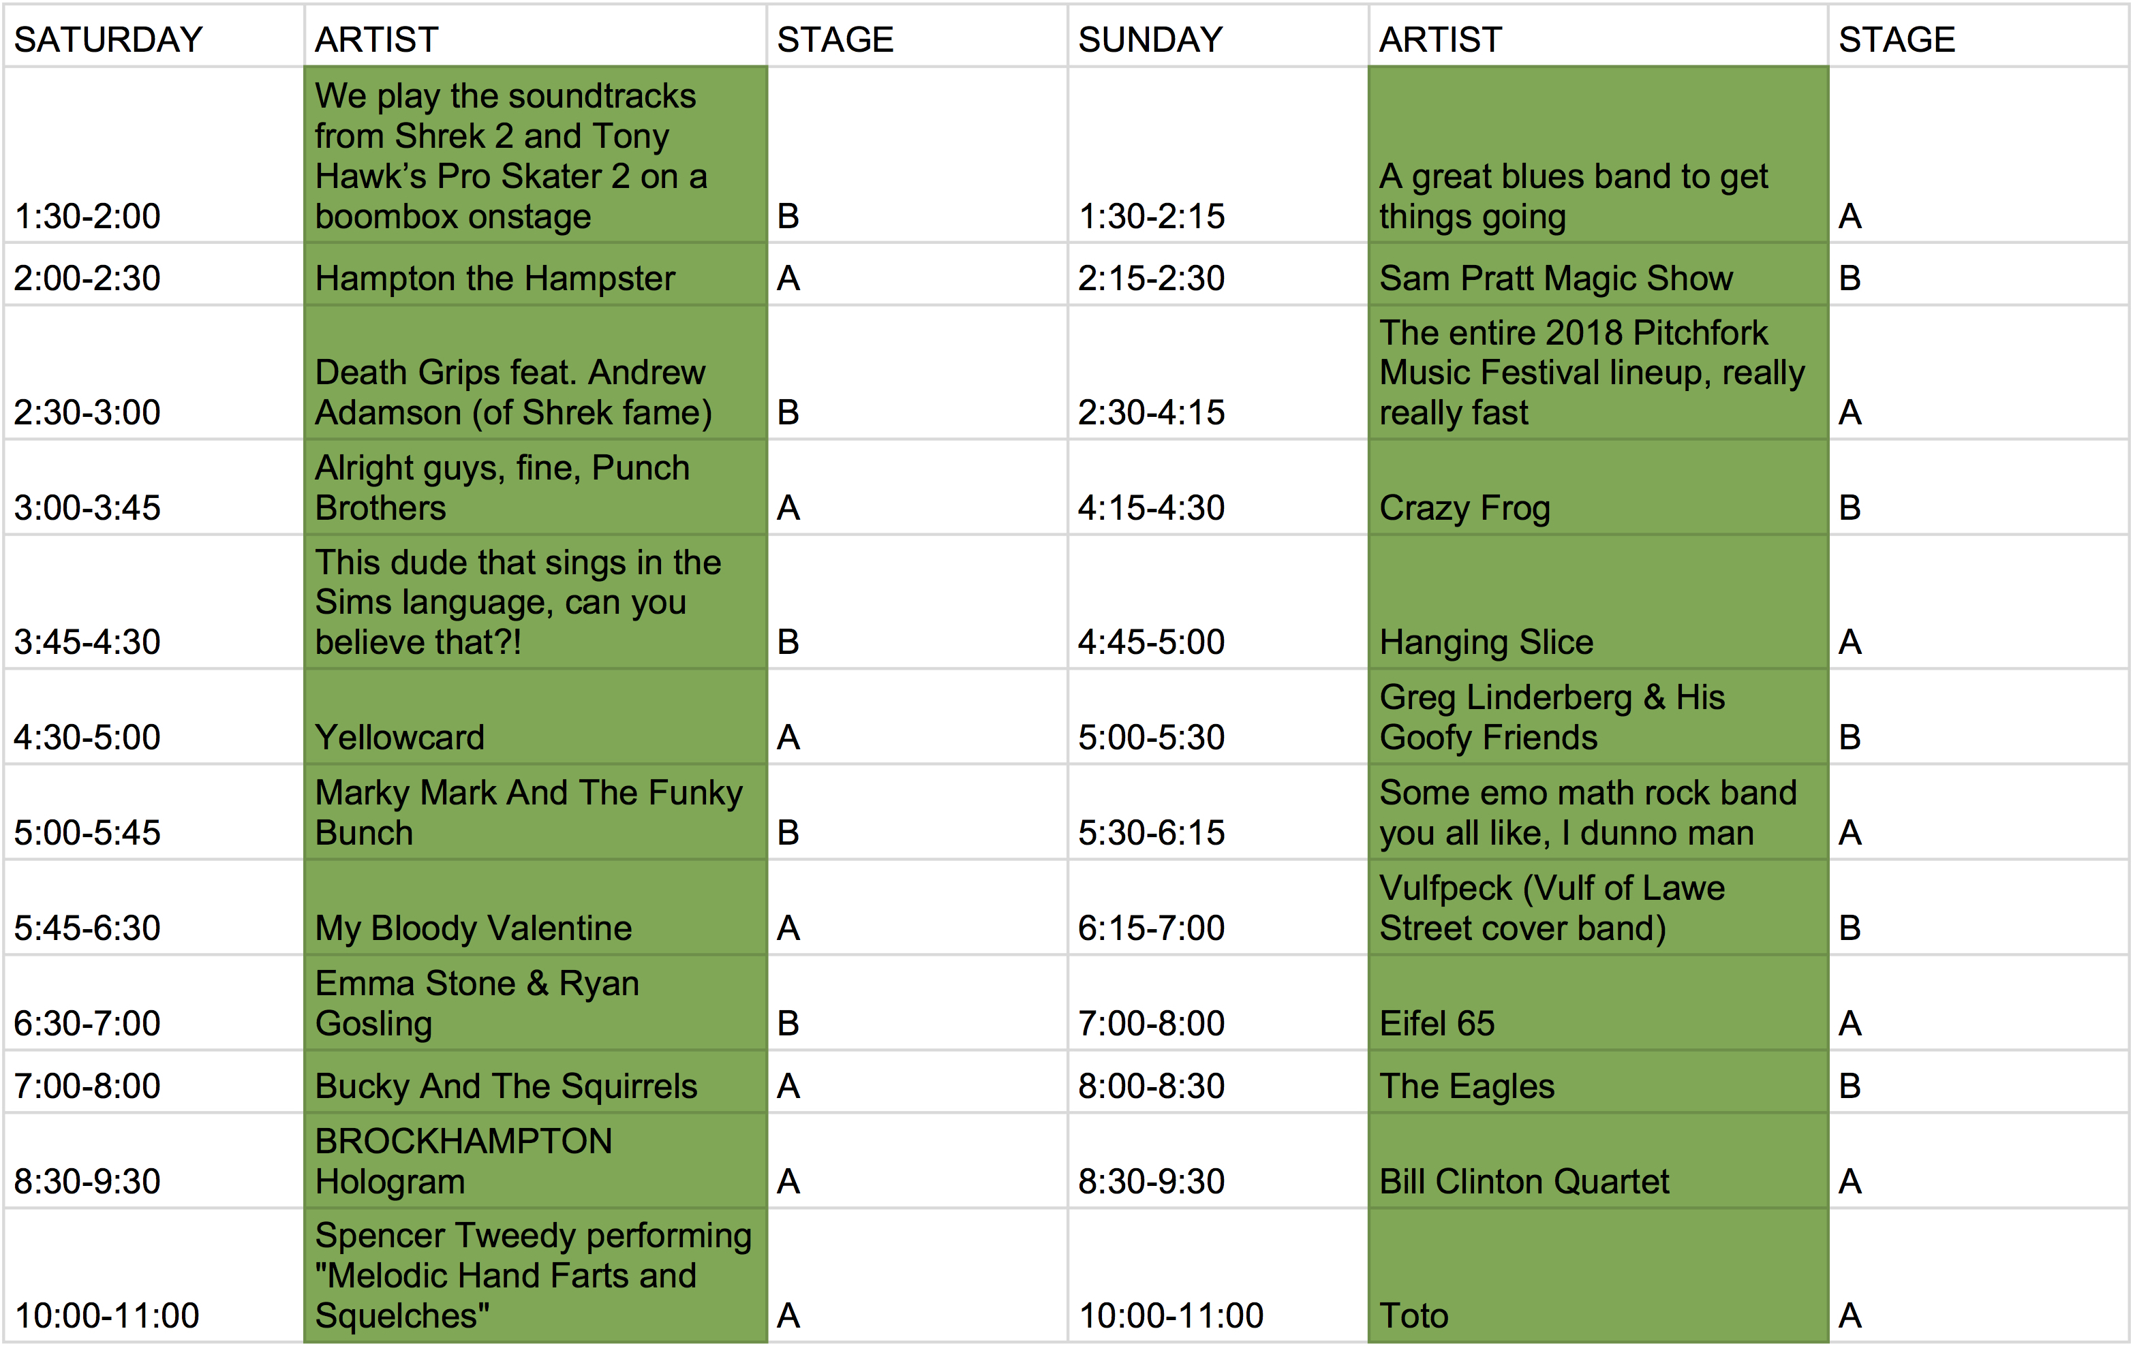Viewport: 2133px width, 1346px height.
Task: Select Emma Stone & Ryan Gosling cell
Action: pos(536,1003)
